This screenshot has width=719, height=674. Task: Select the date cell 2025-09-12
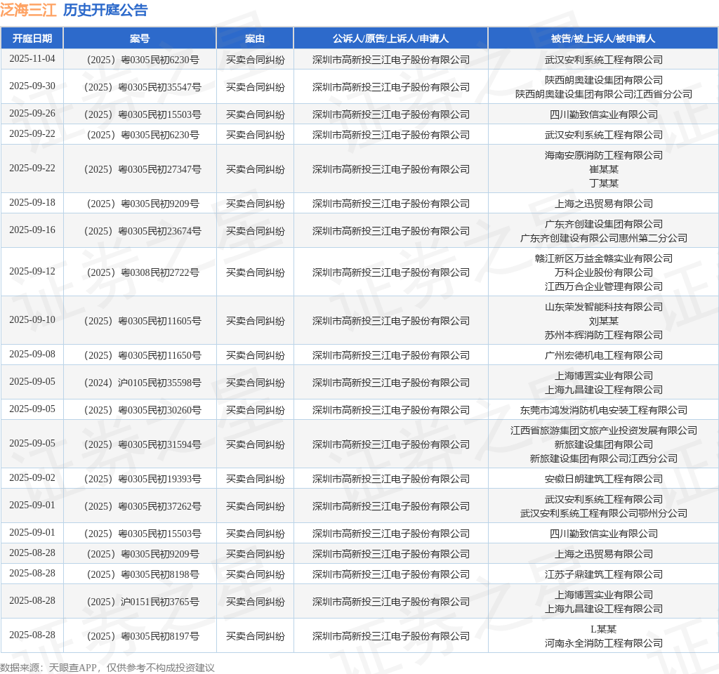32,272
